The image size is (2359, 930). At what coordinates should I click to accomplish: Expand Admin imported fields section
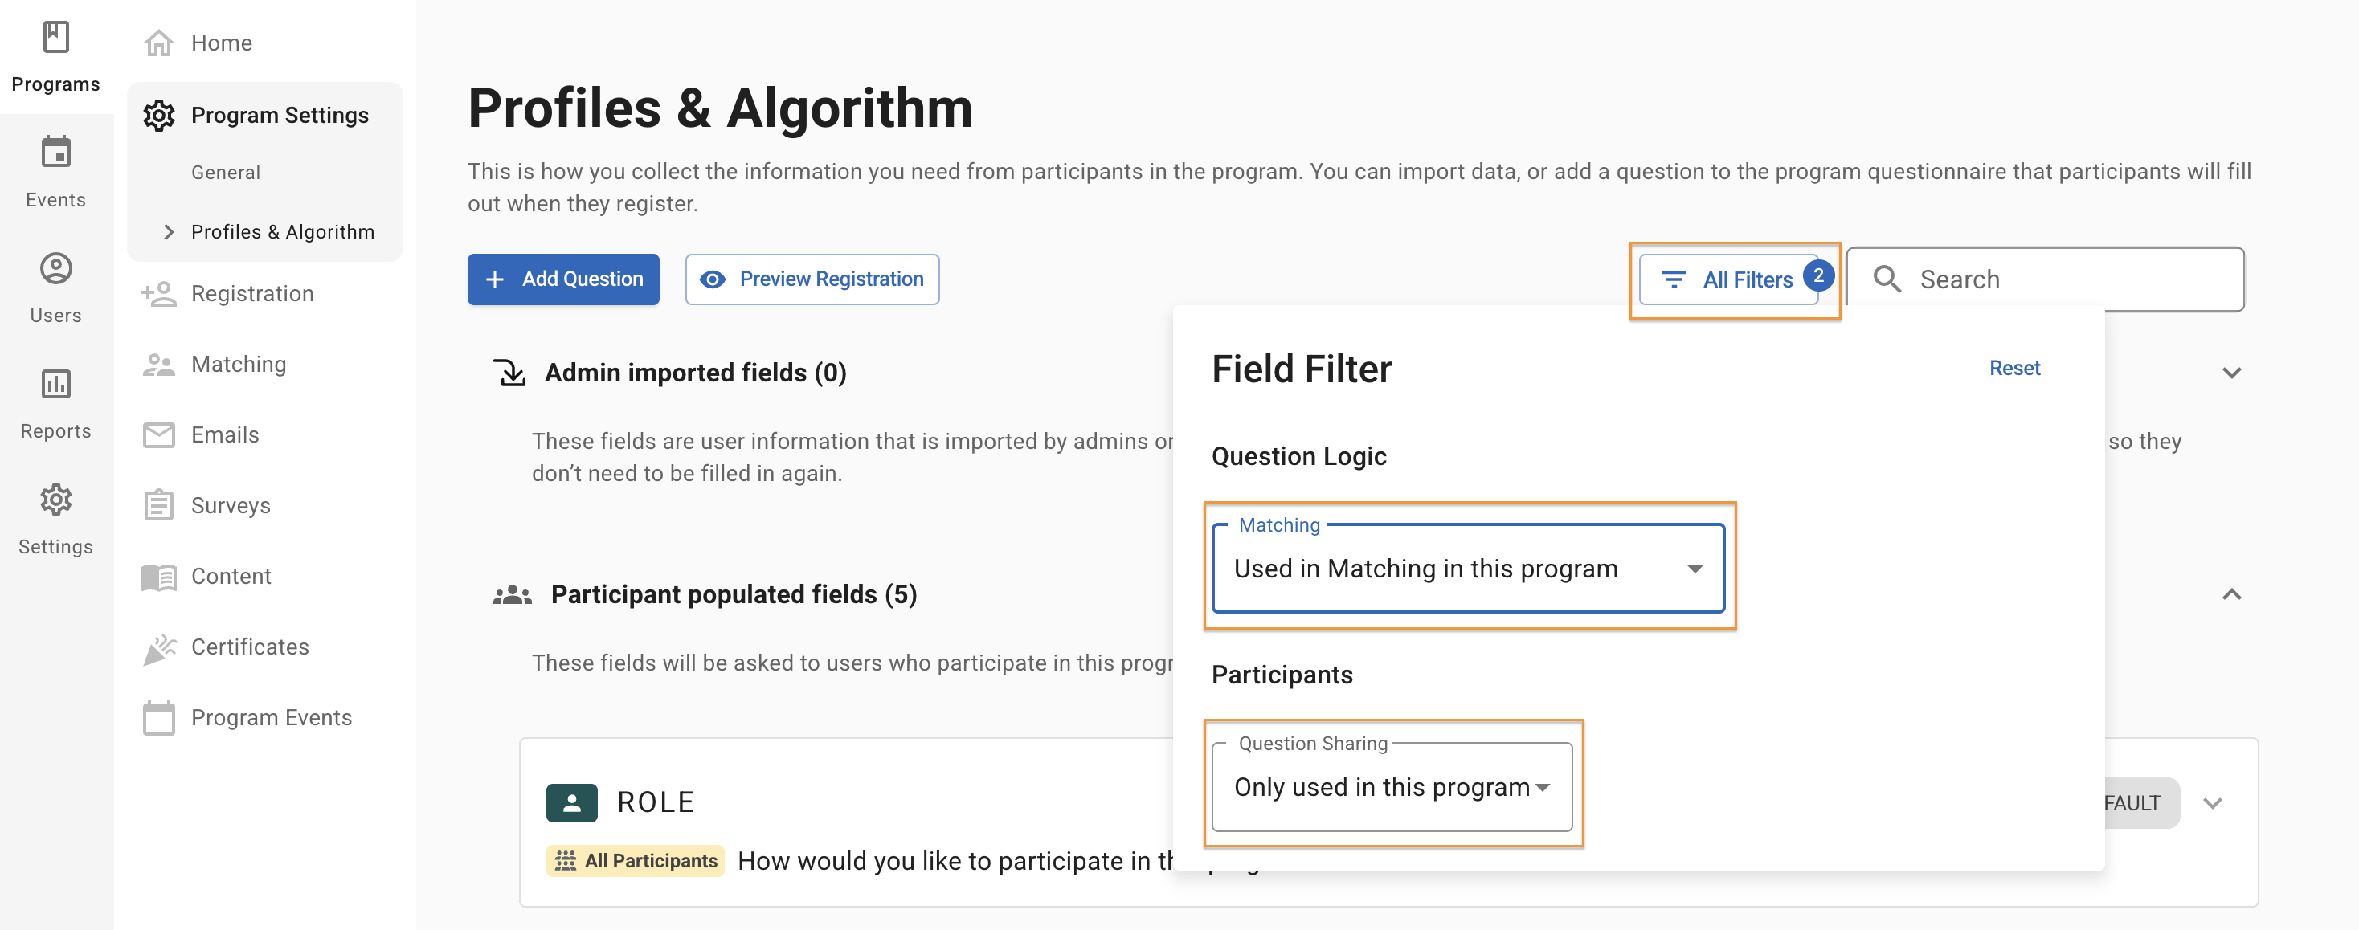pyautogui.click(x=2230, y=373)
